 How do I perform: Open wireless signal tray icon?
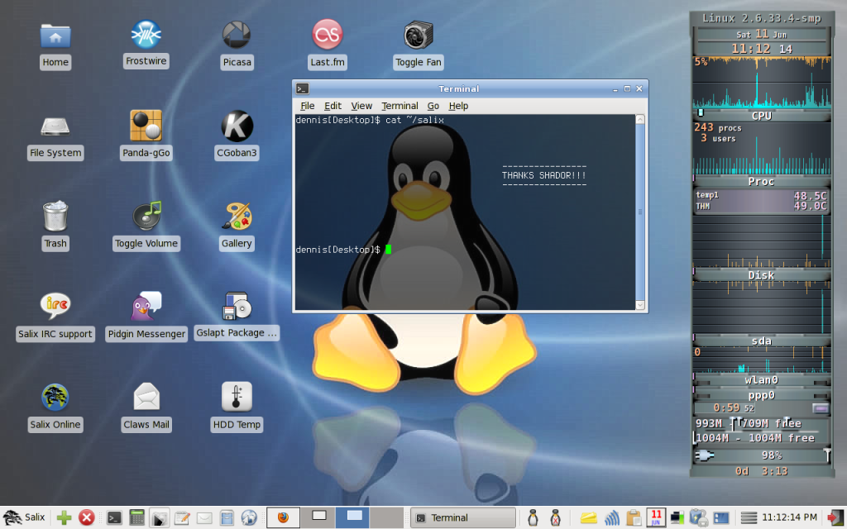click(x=611, y=518)
